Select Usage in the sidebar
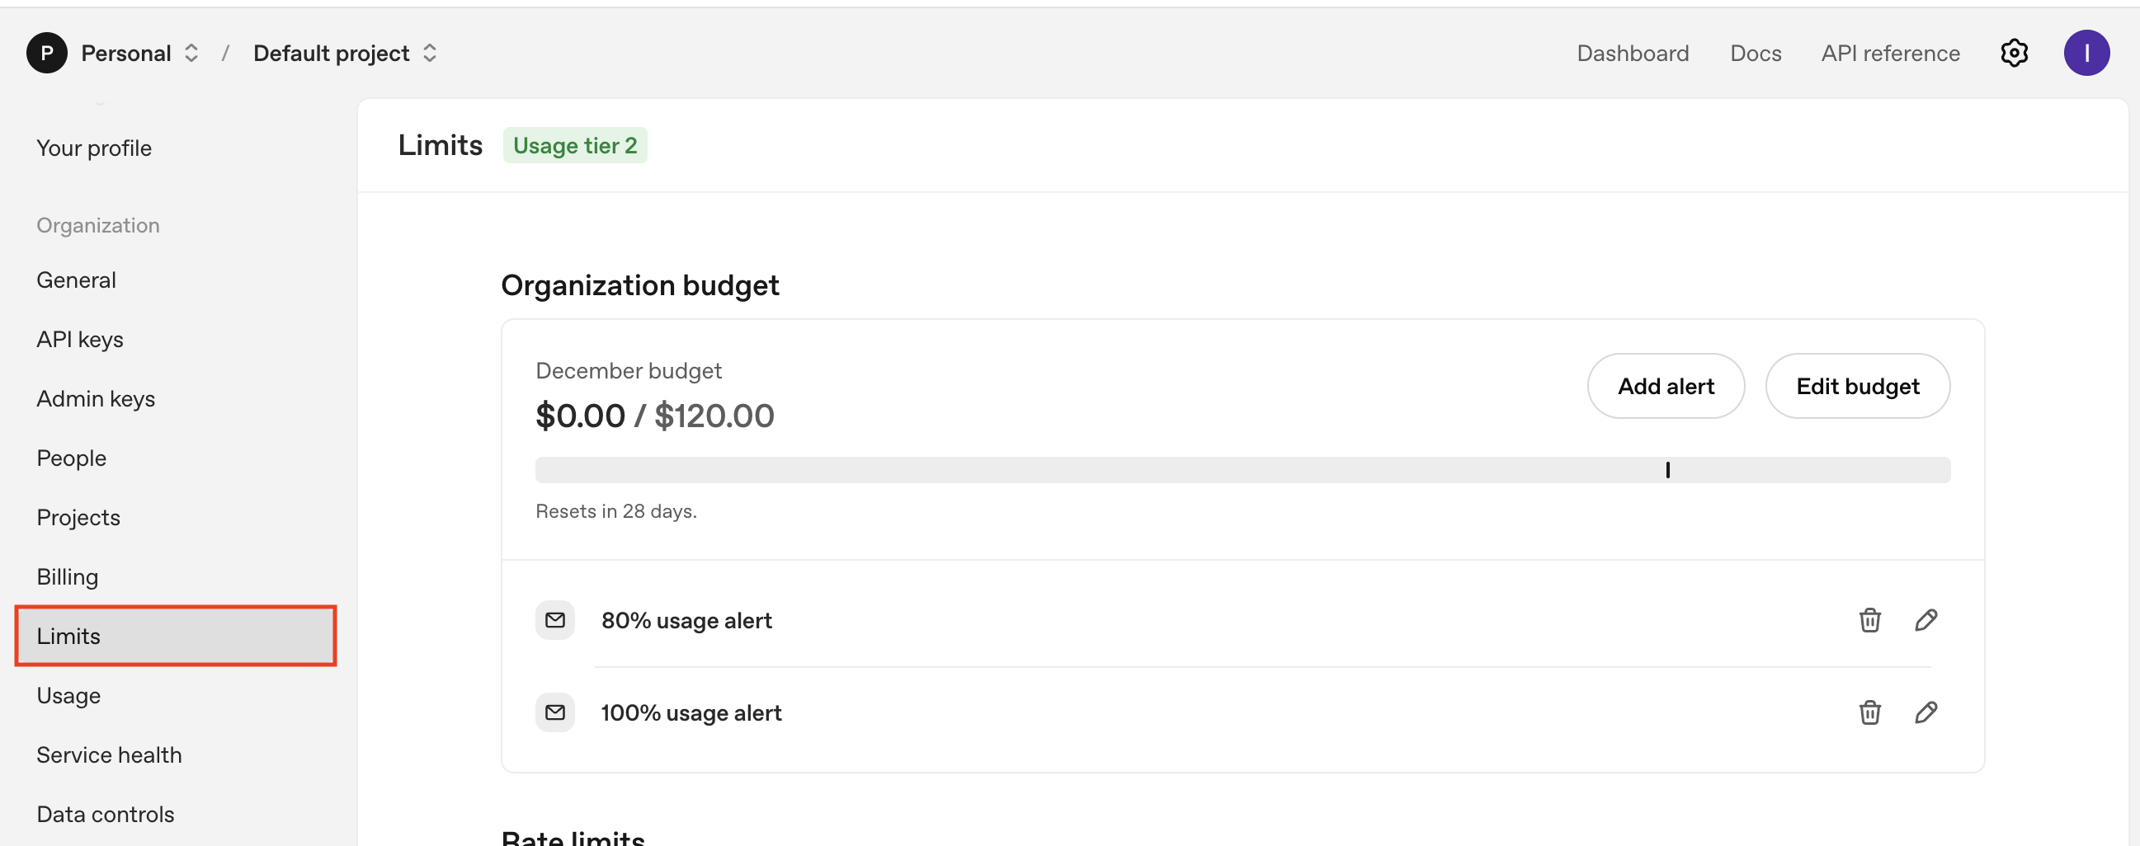This screenshot has height=846, width=2140. click(x=68, y=695)
